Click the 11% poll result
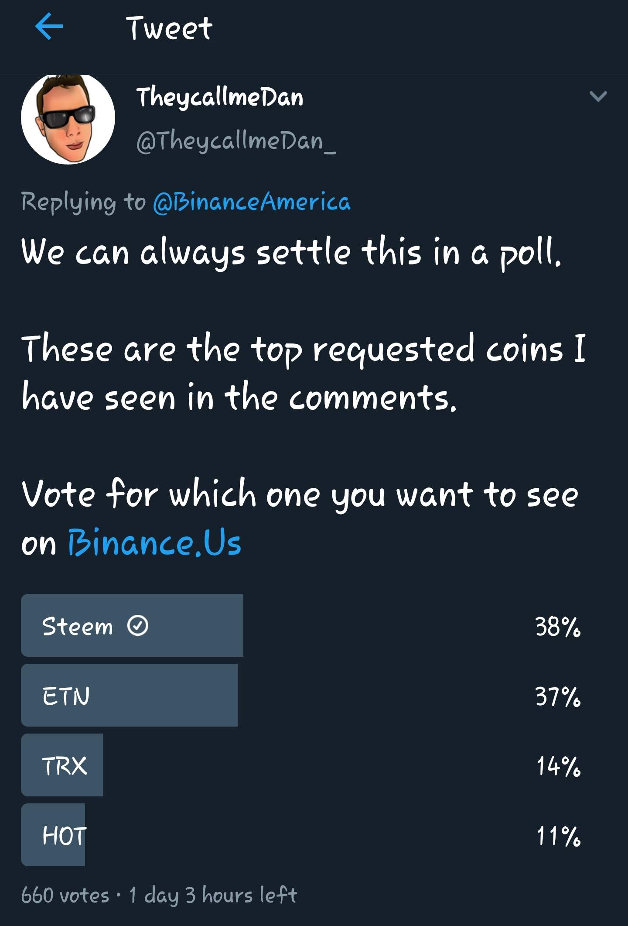The width and height of the screenshot is (628, 926). coord(558,836)
